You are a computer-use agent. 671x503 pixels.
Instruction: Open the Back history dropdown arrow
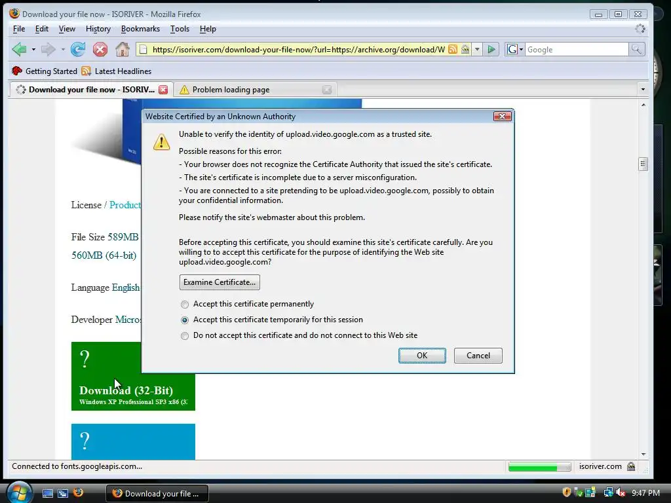click(33, 50)
